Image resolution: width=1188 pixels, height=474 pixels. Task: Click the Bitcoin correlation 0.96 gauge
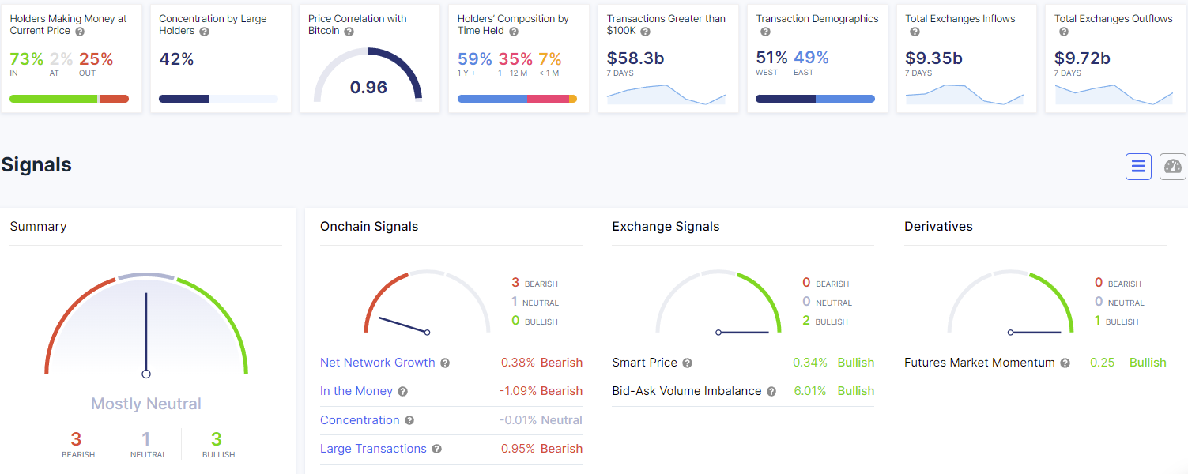click(368, 75)
